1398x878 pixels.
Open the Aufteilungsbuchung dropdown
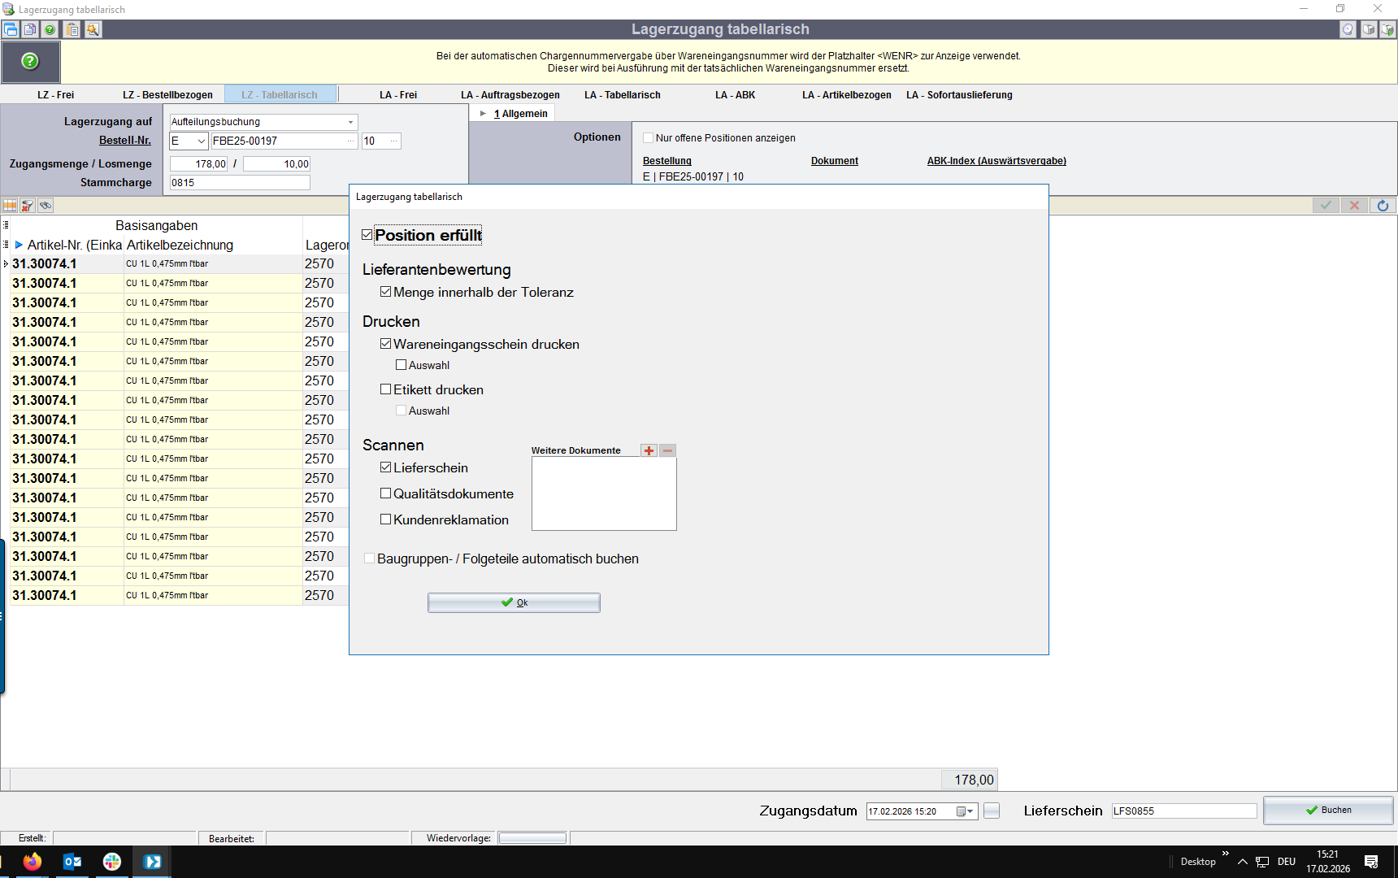(x=350, y=122)
